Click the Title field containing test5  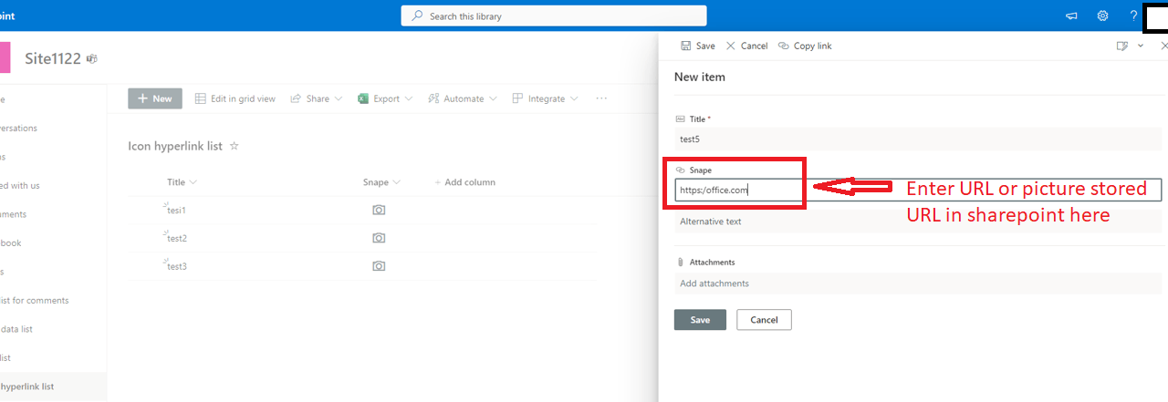pos(919,139)
